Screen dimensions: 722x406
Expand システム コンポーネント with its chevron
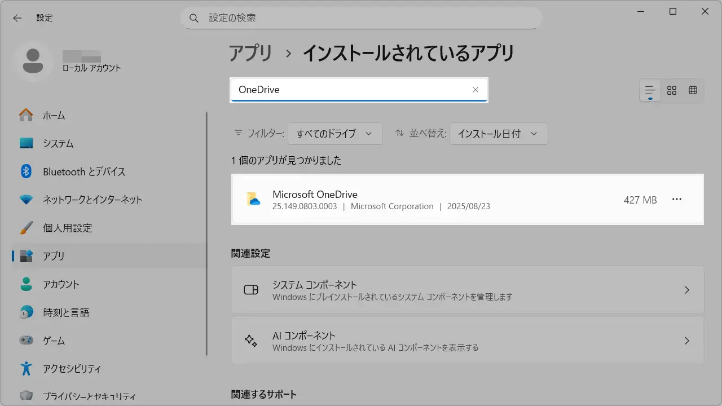click(x=687, y=290)
